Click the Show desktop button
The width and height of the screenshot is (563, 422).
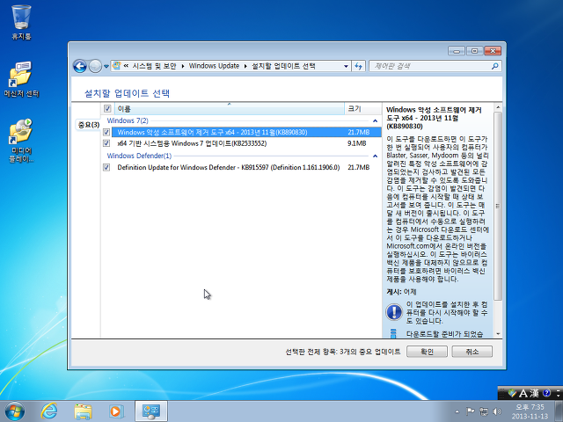(559, 411)
